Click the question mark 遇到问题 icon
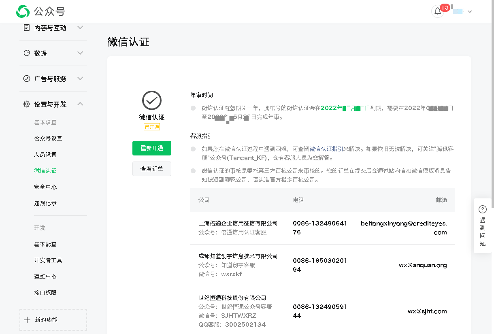Image resolution: width=494 pixels, height=334 pixels. click(x=482, y=209)
